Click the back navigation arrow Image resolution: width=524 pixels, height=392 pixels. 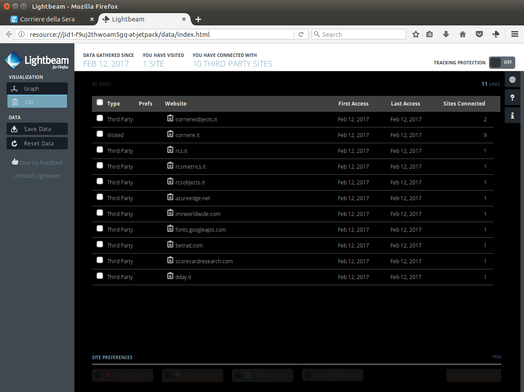(x=9, y=34)
